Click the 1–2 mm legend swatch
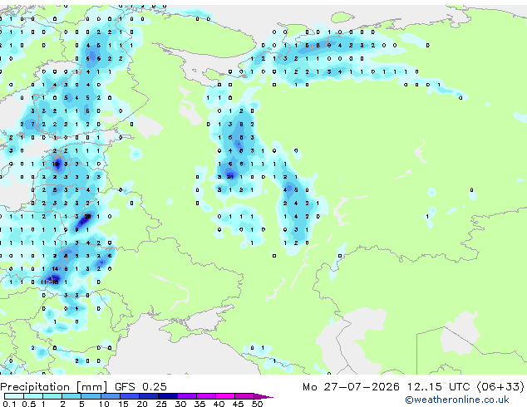The height and width of the screenshot is (407, 527). tap(52, 396)
